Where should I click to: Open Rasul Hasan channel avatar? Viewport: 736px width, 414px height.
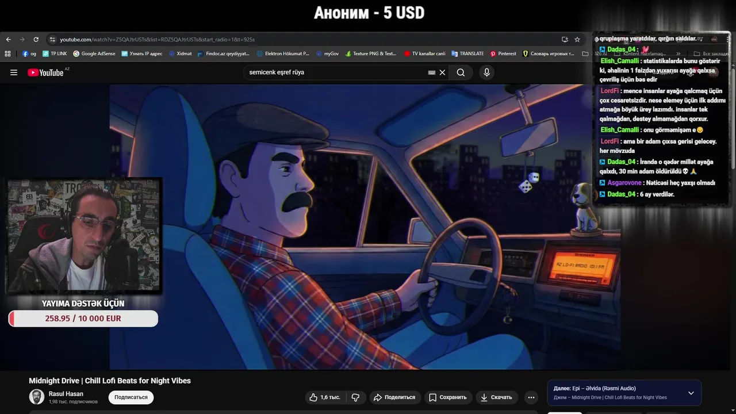point(37,397)
